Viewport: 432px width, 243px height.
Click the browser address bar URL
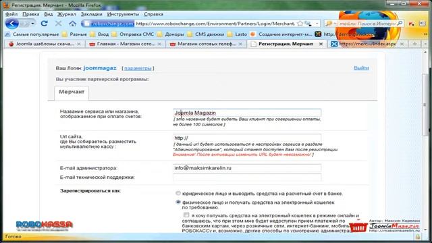pos(215,24)
